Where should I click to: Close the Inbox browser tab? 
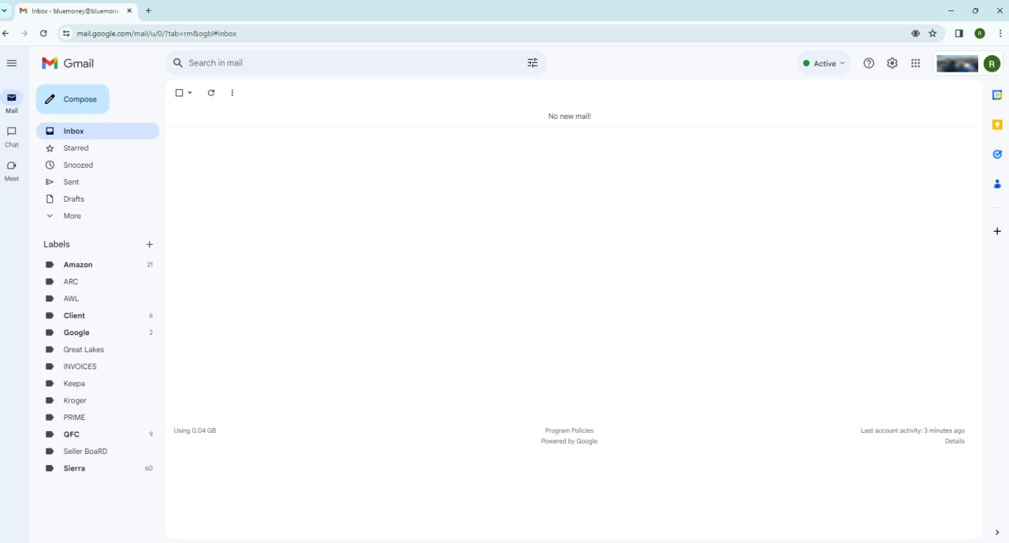coord(129,11)
